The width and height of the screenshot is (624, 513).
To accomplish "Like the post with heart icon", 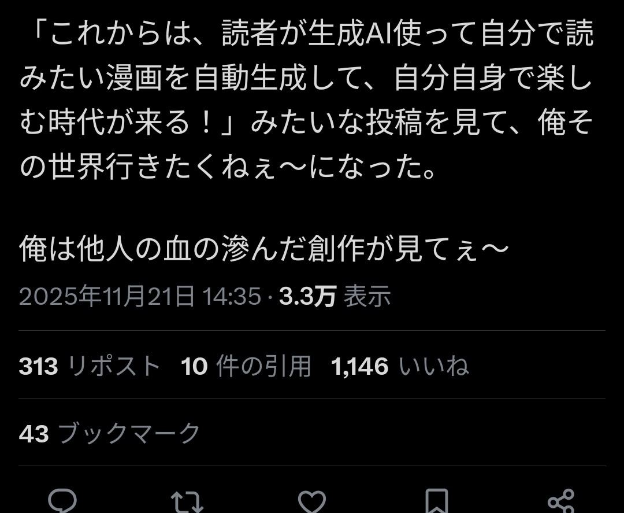I will pos(312,501).
